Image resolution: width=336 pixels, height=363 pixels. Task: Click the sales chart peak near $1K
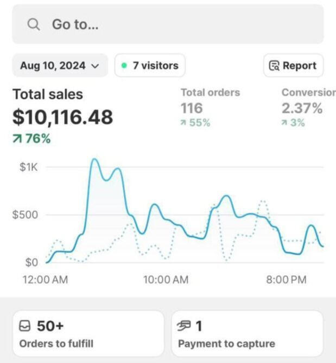[94, 160]
